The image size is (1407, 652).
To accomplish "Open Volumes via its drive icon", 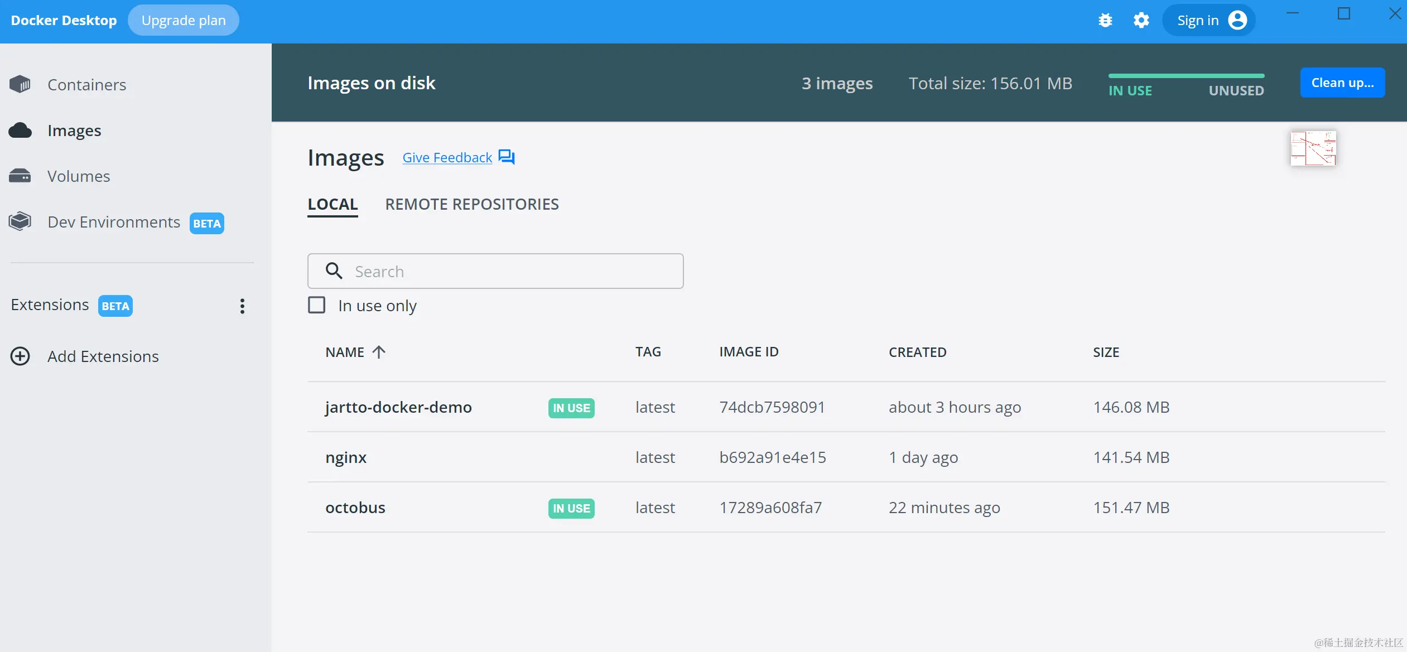I will (x=20, y=176).
